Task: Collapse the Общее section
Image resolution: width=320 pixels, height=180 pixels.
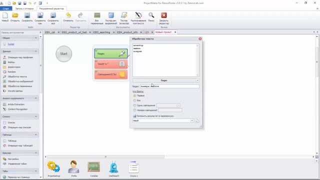Action: point(35,38)
